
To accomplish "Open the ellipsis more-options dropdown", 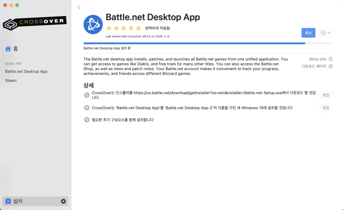I will (x=326, y=33).
